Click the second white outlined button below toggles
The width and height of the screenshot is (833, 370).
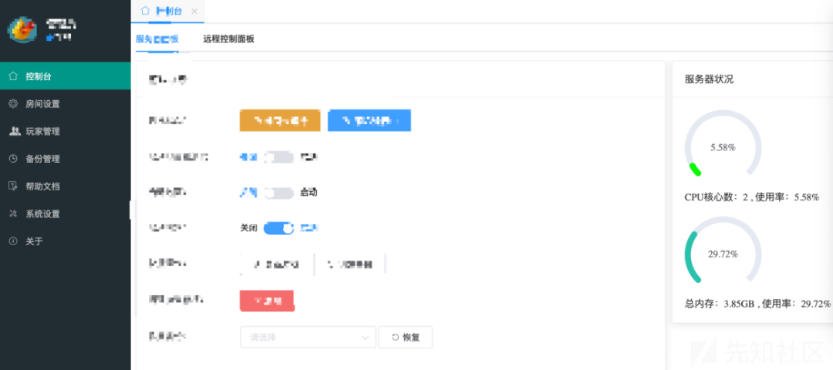pos(351,264)
